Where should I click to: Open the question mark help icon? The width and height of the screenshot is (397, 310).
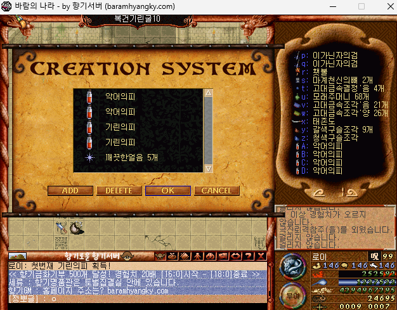click(249, 256)
